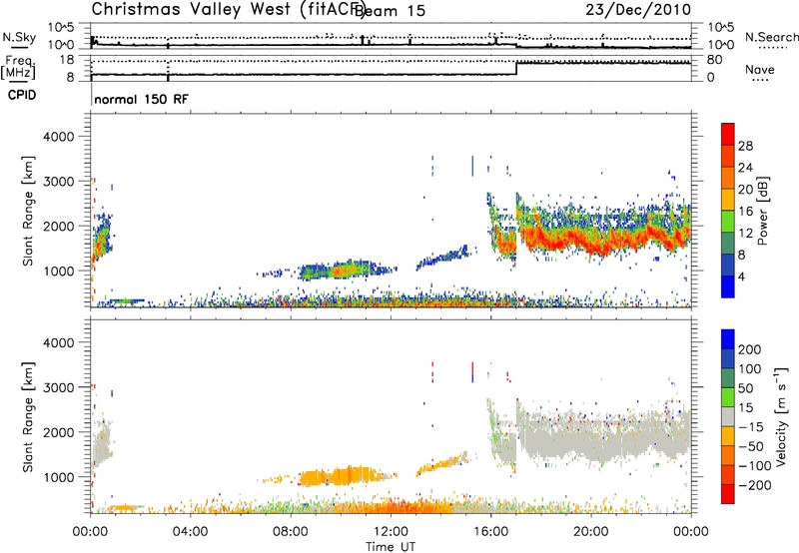This screenshot has width=799, height=553.
Task: Click the 'Velocity [m s-1]' axis label
Action: click(781, 416)
